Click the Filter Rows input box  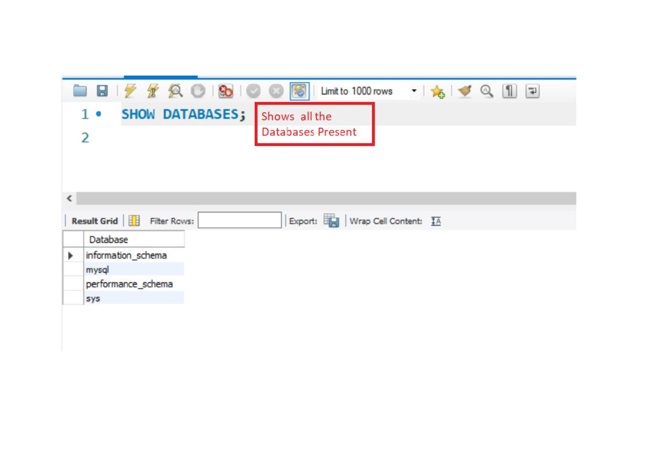pos(240,221)
